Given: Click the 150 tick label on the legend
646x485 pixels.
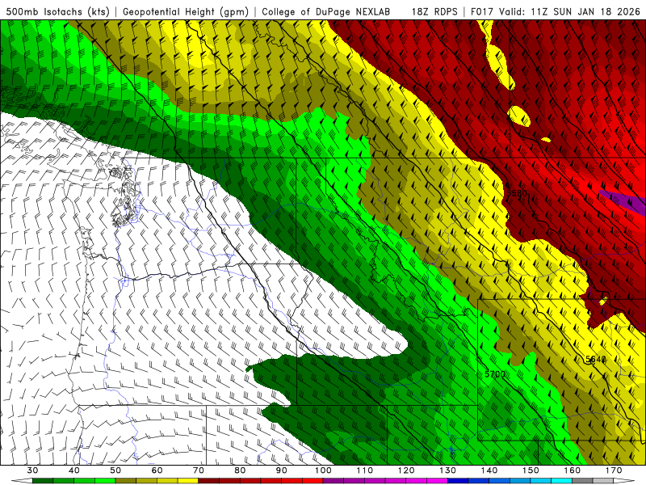Looking at the screenshot, I should click(531, 470).
